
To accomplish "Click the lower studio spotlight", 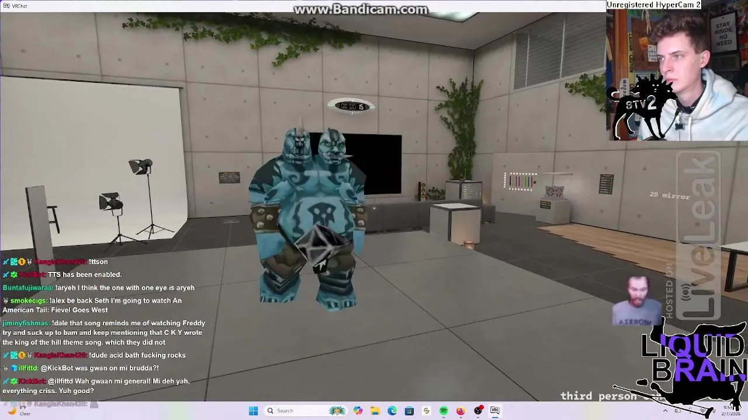I will click(x=110, y=202).
